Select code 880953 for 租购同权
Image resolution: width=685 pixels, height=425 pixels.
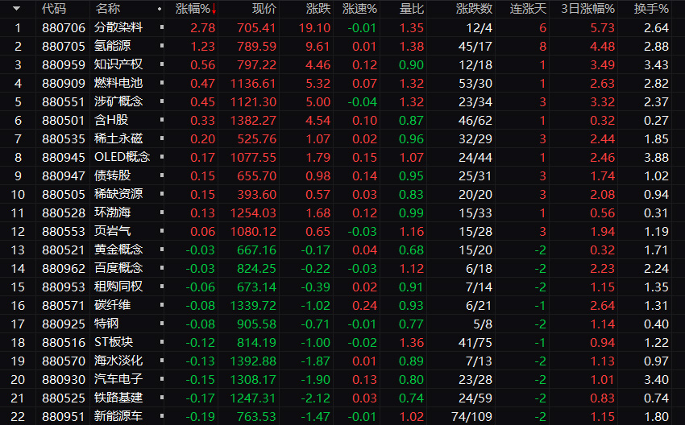64,287
